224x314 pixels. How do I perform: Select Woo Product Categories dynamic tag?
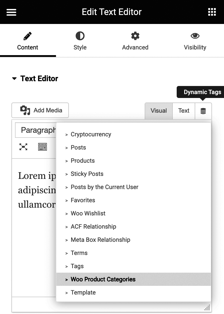click(103, 279)
